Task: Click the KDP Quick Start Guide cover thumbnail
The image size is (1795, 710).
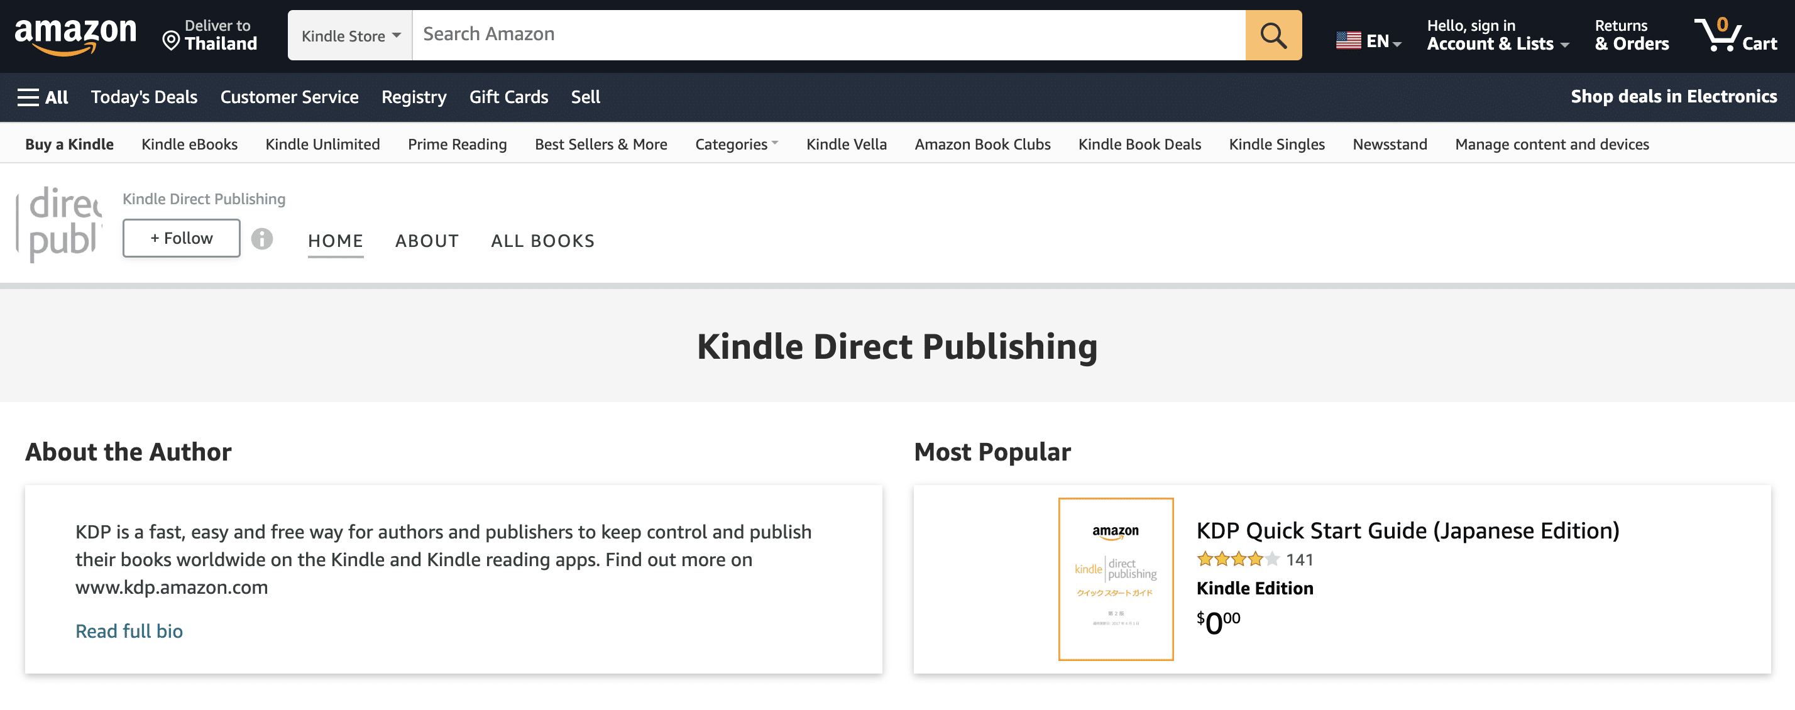Action: coord(1115,578)
